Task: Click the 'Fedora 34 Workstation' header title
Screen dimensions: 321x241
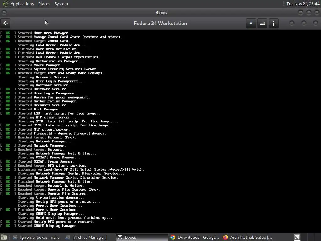Action: point(160,23)
